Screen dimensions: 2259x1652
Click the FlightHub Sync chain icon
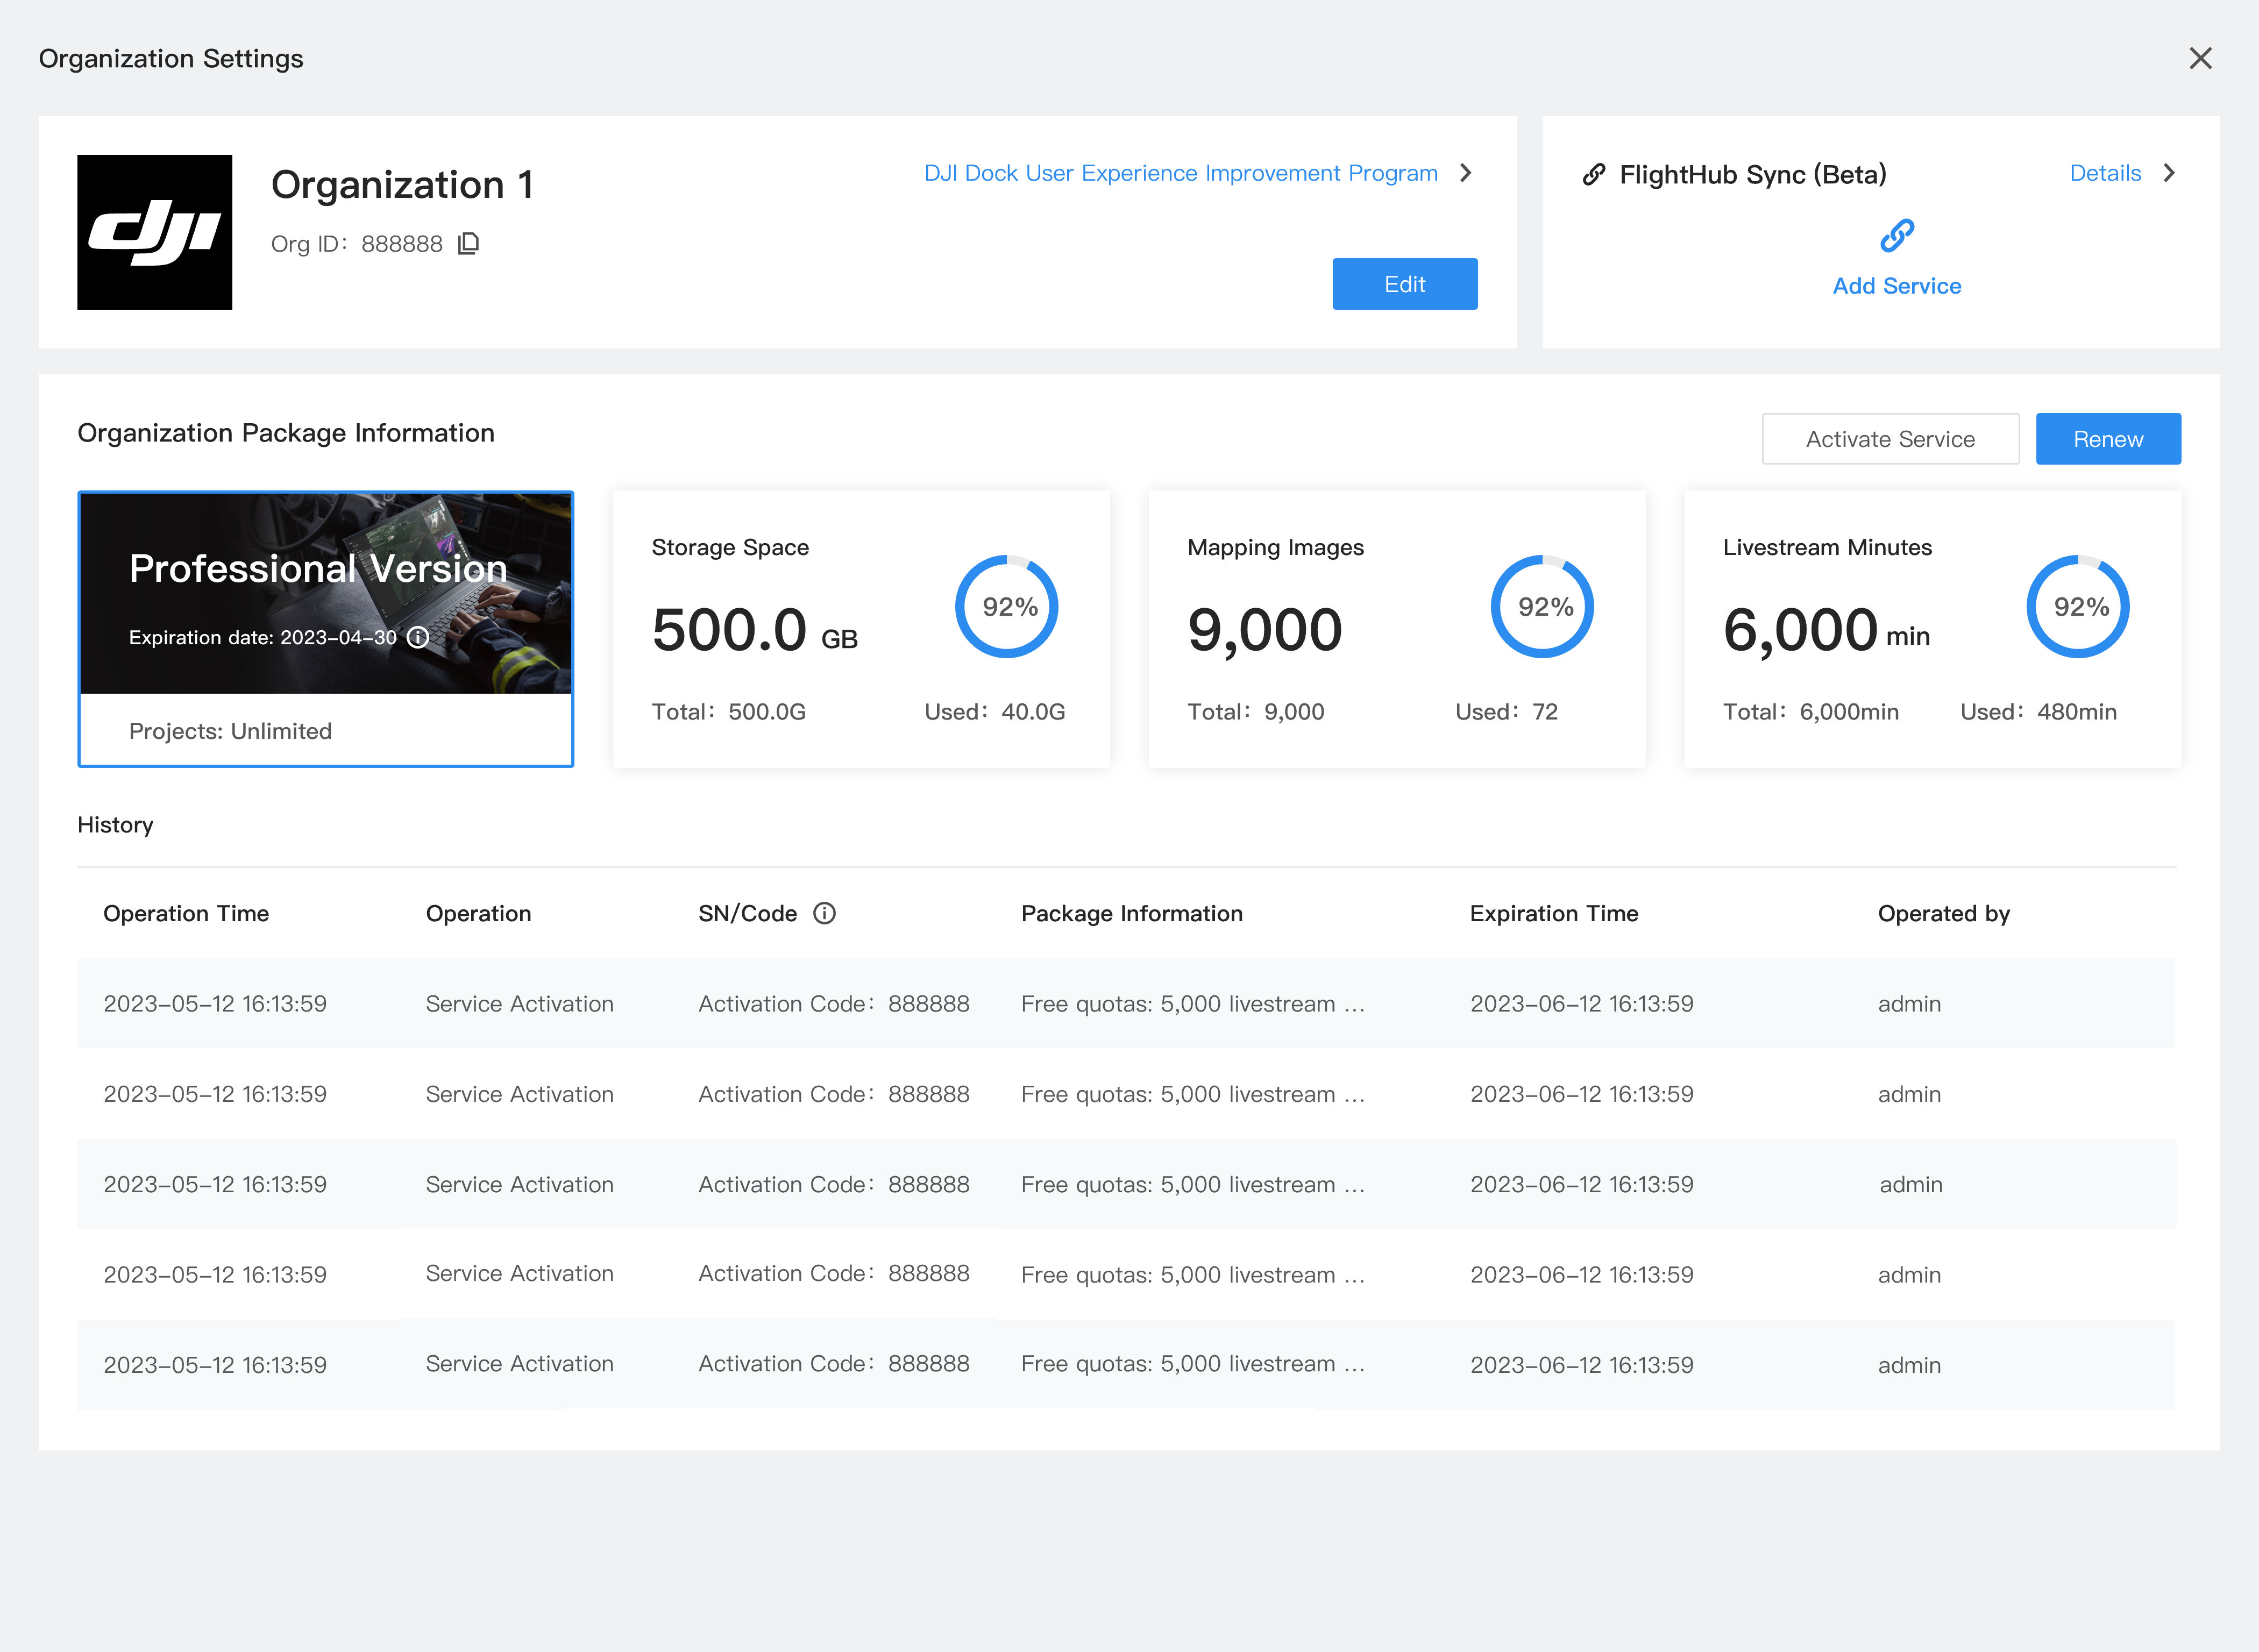coord(1594,175)
